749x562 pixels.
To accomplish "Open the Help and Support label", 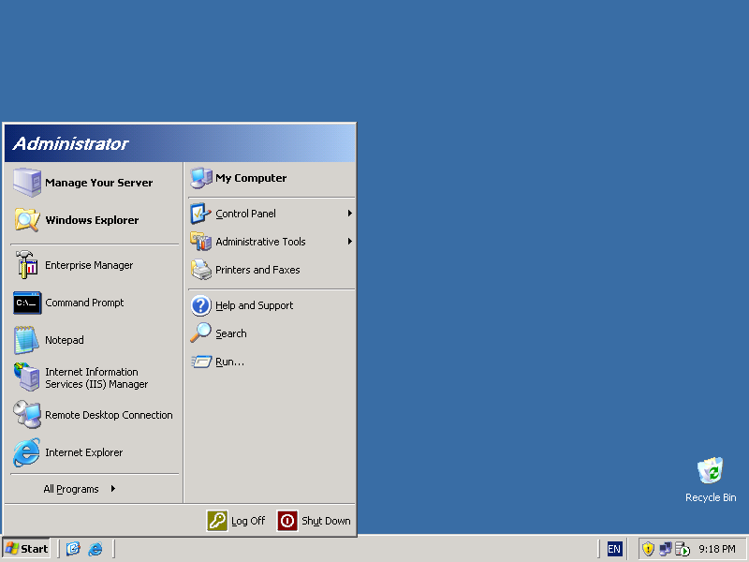I will pyautogui.click(x=254, y=305).
